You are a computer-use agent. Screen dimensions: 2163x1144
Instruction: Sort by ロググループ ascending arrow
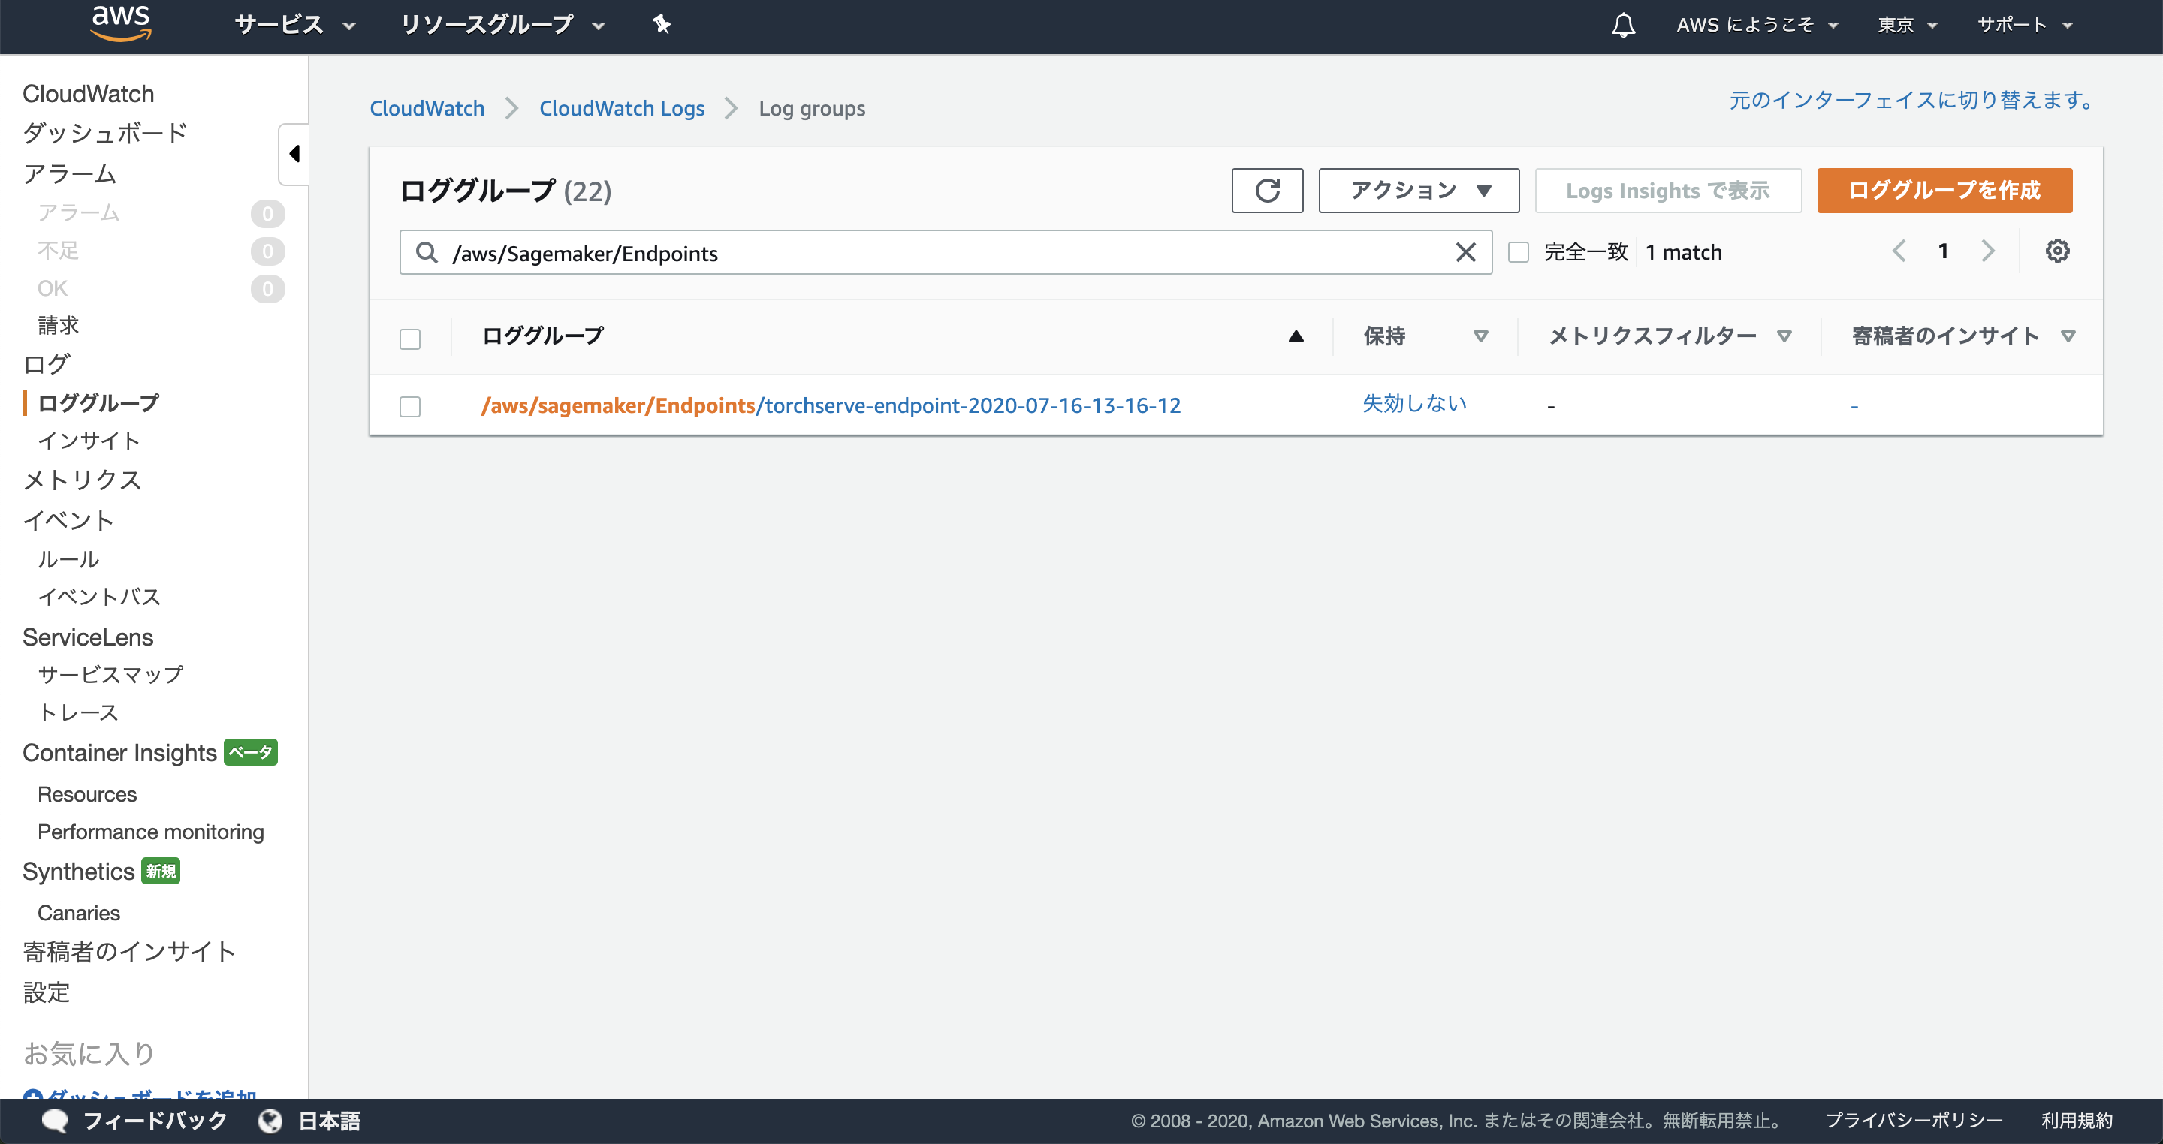coord(1296,336)
